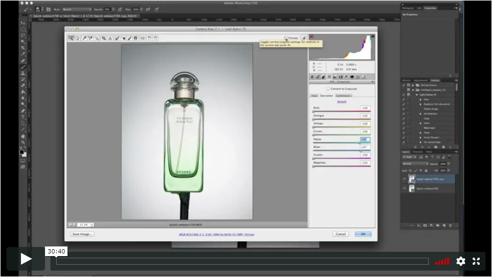This screenshot has height=277, width=492.
Task: Select the Lasso tool in Photoshop toolbox
Action: click(x=23, y=35)
